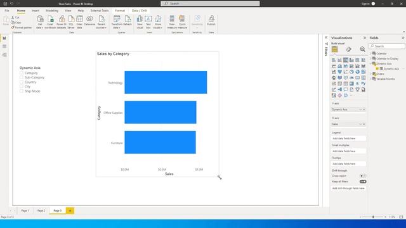406x228 pixels.
Task: Toggle the Keep all filters switch
Action: click(363, 182)
